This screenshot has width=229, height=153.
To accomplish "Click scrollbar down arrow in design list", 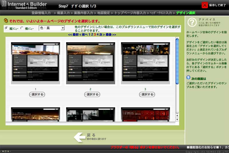I will [x=177, y=119].
